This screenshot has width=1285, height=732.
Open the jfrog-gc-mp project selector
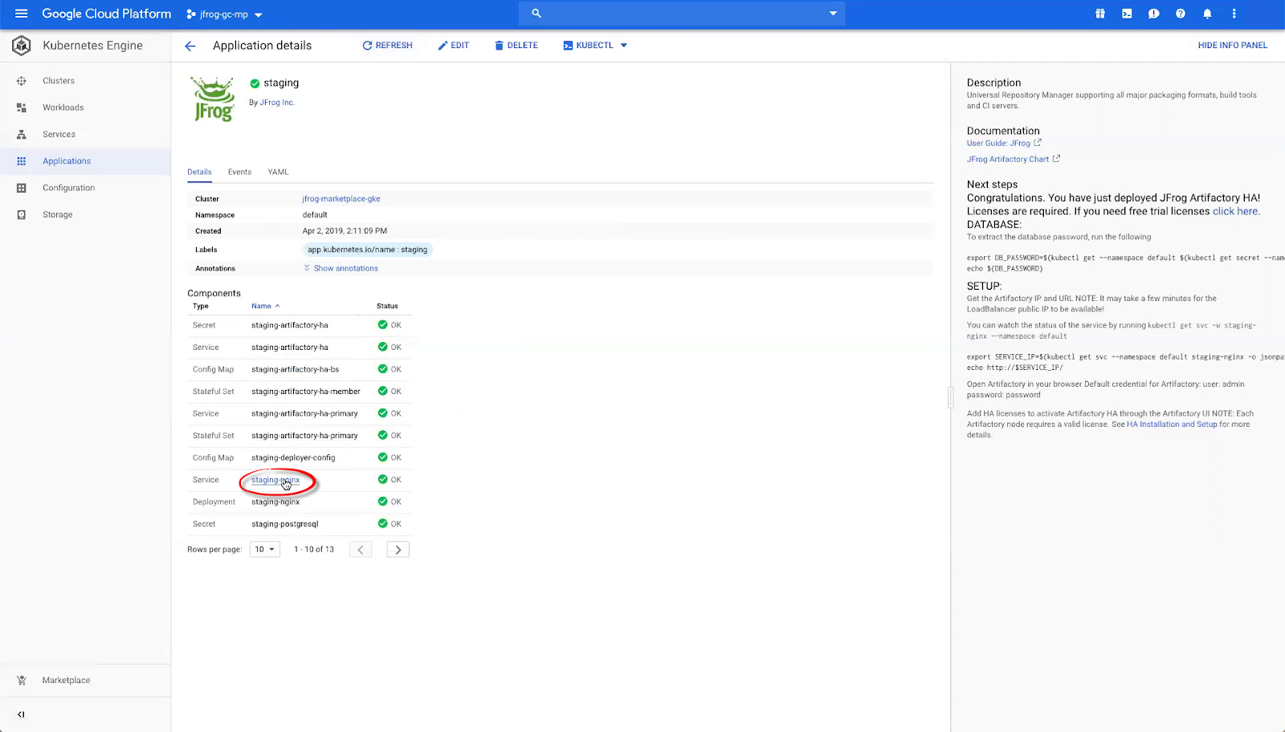224,14
